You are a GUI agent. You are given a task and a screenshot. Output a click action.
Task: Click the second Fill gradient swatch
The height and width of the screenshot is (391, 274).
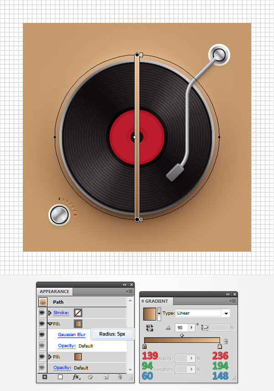coord(78,357)
